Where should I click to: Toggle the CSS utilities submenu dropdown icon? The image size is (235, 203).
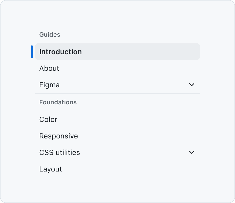pyautogui.click(x=191, y=152)
